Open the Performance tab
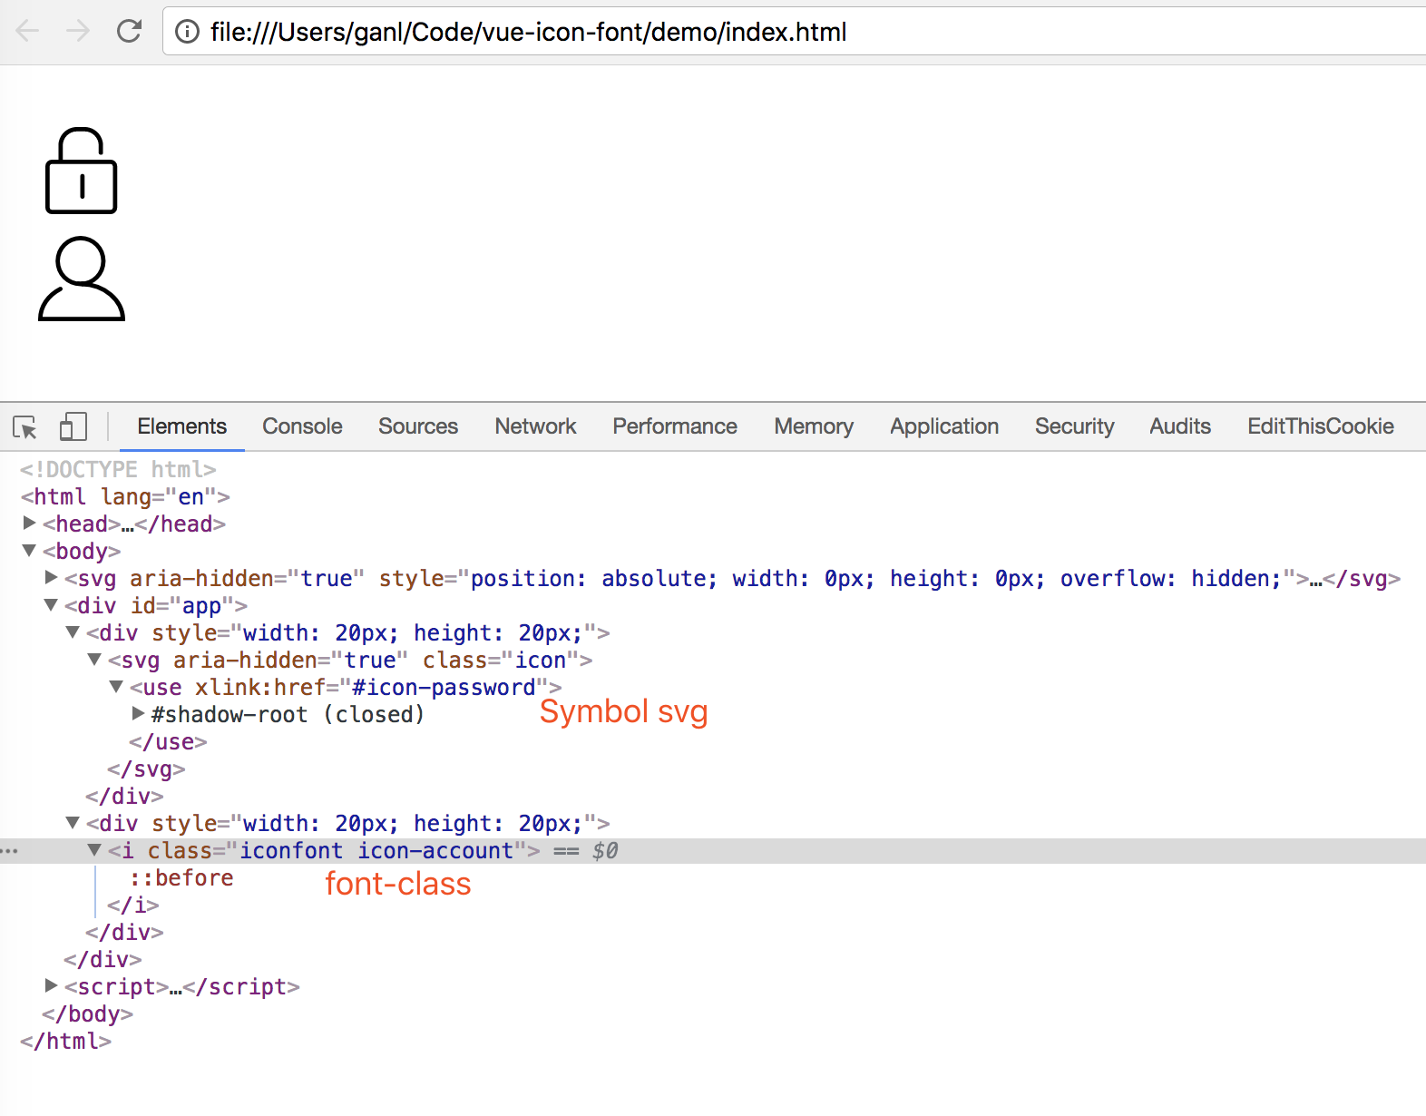The image size is (1426, 1116). pyautogui.click(x=675, y=426)
